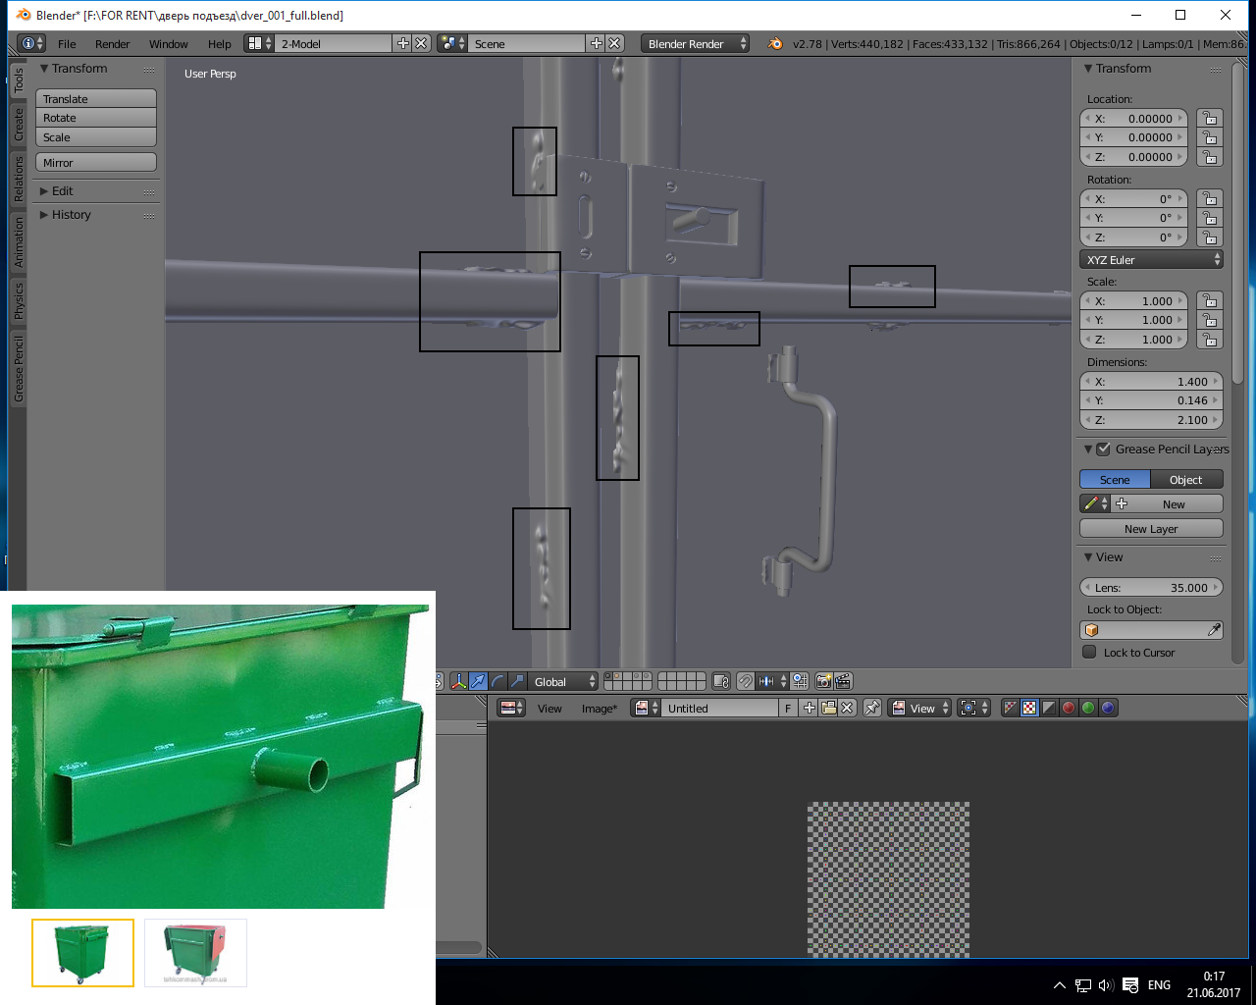Pin the image with the pin icon
Viewport: 1256px width, 1005px height.
pyautogui.click(x=871, y=708)
